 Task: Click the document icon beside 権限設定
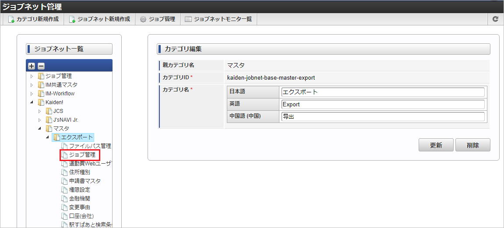point(64,189)
